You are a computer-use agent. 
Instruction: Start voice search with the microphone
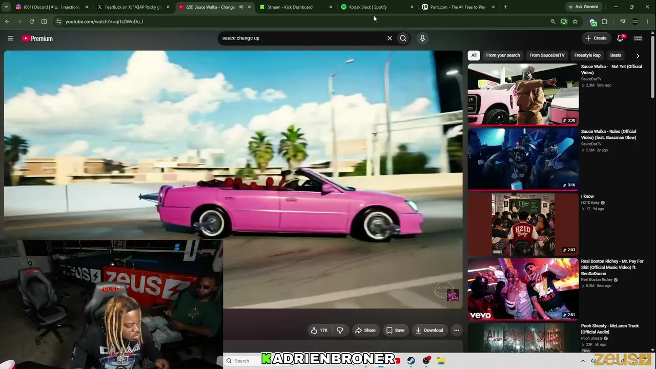pyautogui.click(x=422, y=38)
